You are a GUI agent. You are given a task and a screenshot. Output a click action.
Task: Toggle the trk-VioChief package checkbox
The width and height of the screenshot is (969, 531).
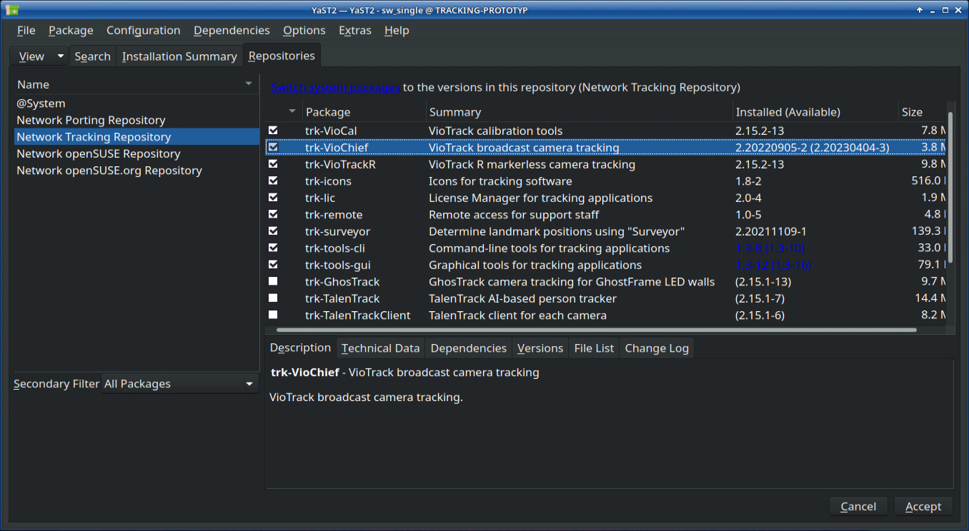coord(273,148)
